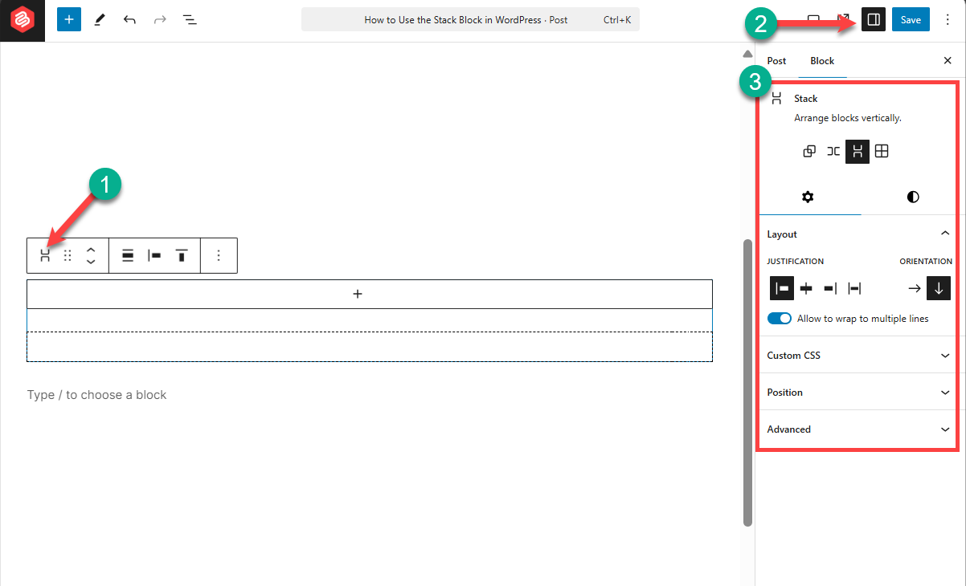Screen dimensions: 966x586
Task: Click the scrollbar up arrow
Action: click(747, 55)
